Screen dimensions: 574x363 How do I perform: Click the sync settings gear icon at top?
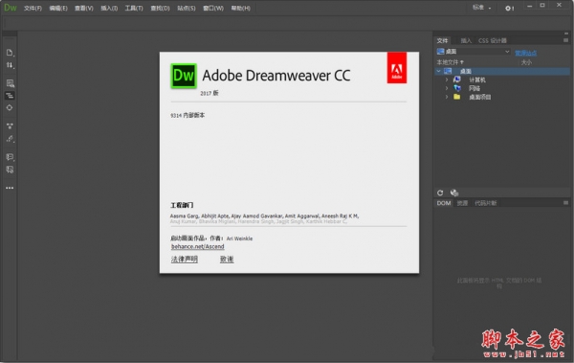[x=509, y=8]
